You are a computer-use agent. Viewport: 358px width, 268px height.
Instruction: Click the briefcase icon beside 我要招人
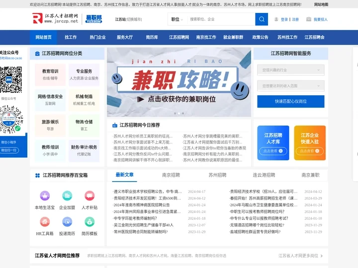click(x=309, y=19)
